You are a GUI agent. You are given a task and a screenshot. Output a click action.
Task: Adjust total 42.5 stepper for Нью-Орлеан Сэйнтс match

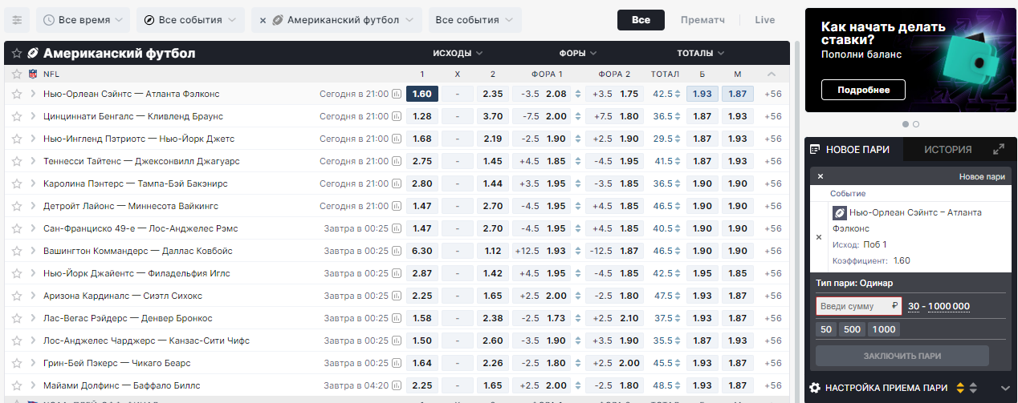tap(678, 94)
